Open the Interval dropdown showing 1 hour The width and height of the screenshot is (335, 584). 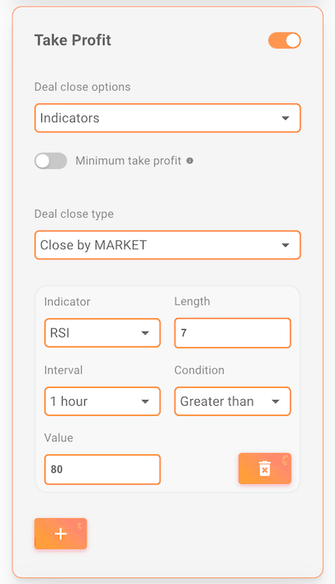coord(102,402)
